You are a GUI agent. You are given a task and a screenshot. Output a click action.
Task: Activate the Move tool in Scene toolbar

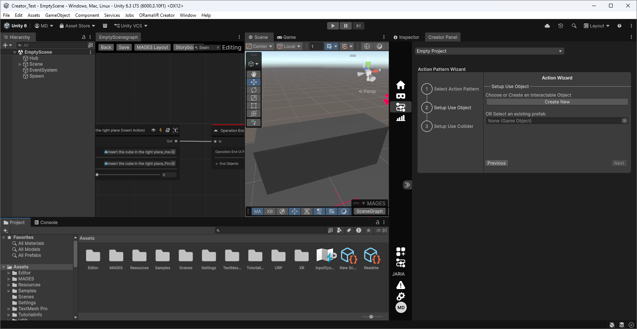tap(254, 82)
